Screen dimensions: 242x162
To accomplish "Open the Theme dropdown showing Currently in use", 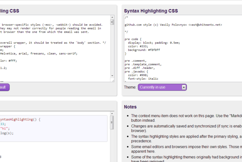I will click(x=162, y=87).
